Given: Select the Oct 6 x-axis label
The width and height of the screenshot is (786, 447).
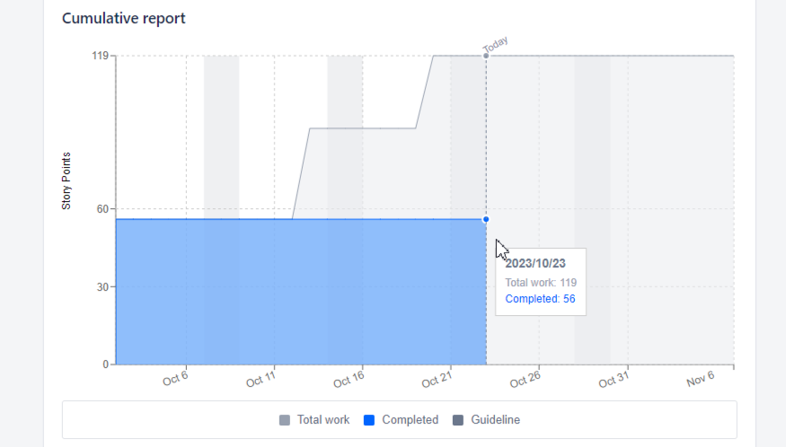Looking at the screenshot, I should pyautogui.click(x=175, y=380).
